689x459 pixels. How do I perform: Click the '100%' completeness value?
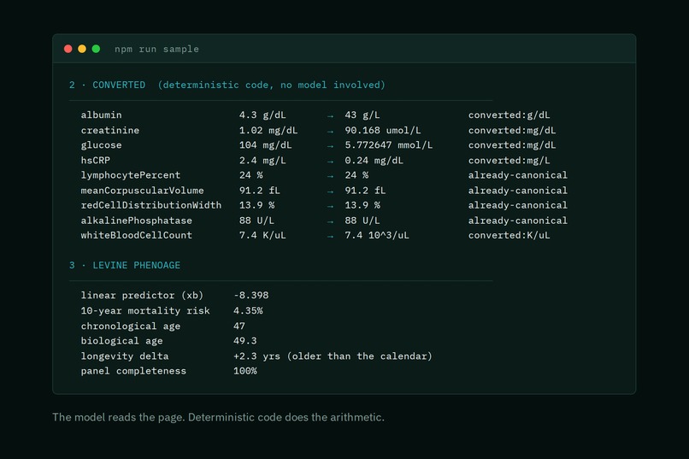[x=245, y=371]
